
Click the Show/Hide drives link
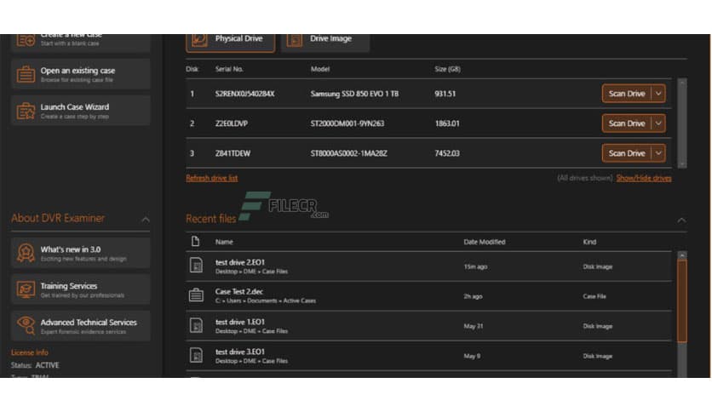tap(644, 178)
